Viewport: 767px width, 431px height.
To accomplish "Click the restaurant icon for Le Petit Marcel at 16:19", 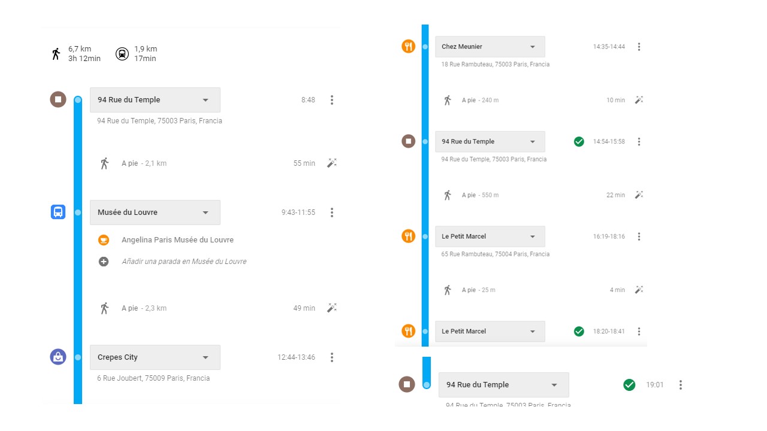I will tap(408, 236).
